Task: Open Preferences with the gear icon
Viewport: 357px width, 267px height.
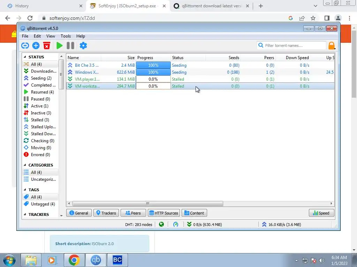Action: (83, 46)
